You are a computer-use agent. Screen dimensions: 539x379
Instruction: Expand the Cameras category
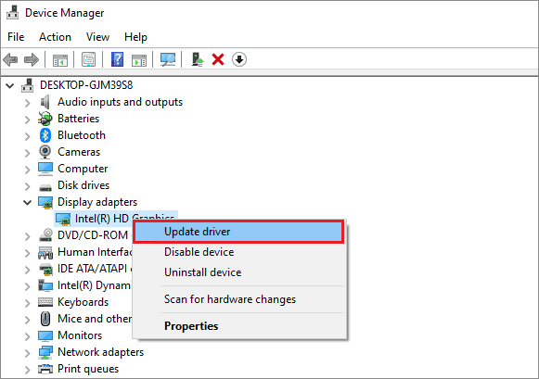[x=28, y=153]
